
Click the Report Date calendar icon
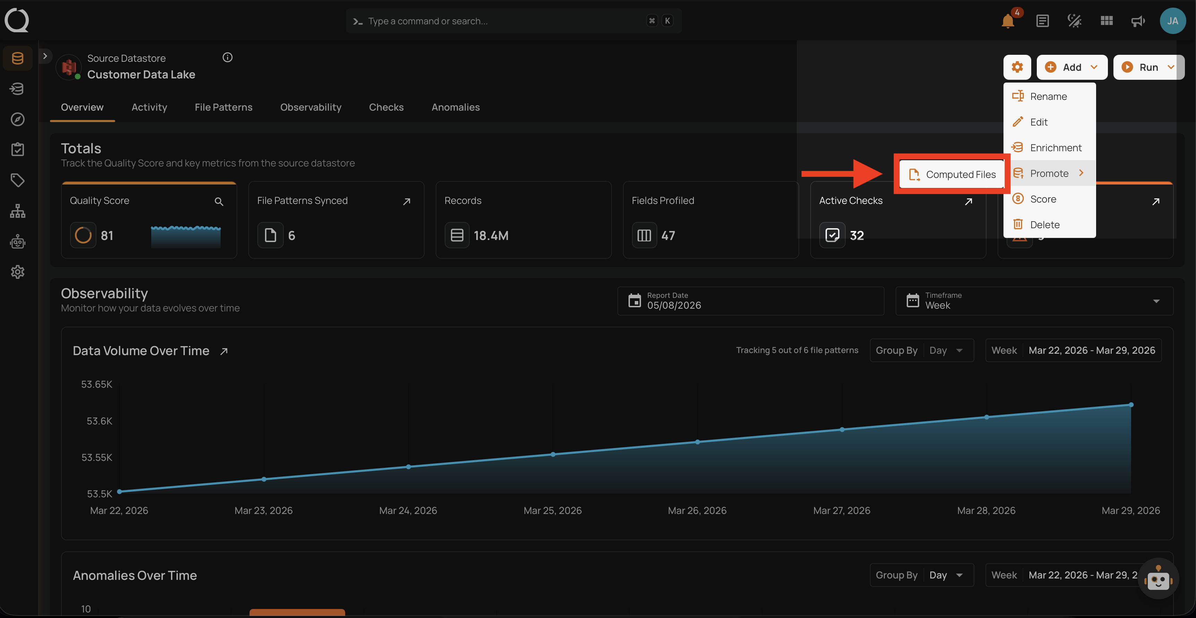tap(634, 300)
